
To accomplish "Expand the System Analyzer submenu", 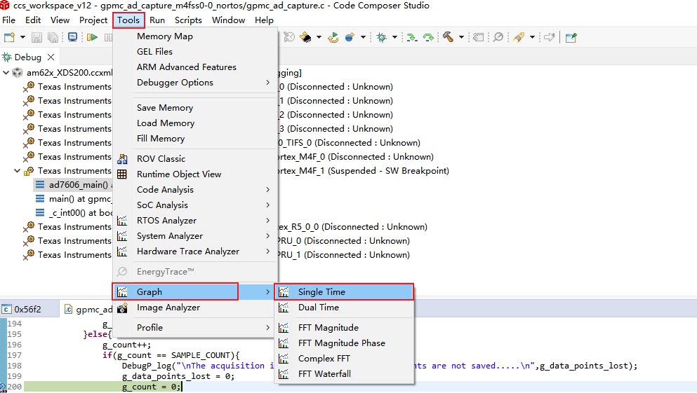I will (195, 236).
